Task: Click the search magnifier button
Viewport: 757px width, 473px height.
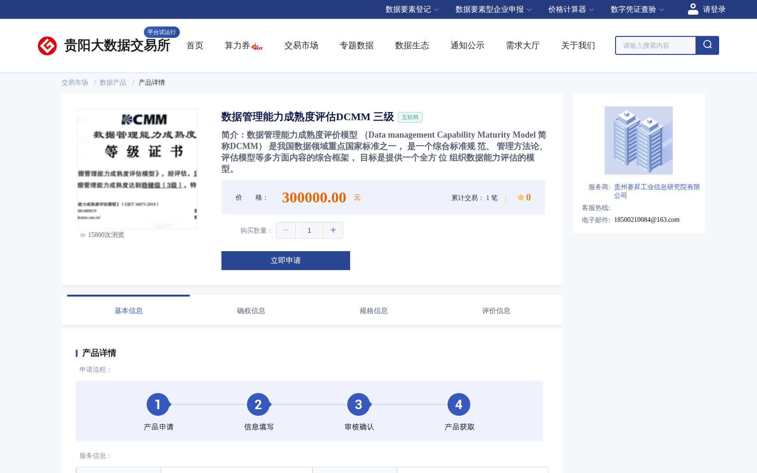Action: (707, 45)
